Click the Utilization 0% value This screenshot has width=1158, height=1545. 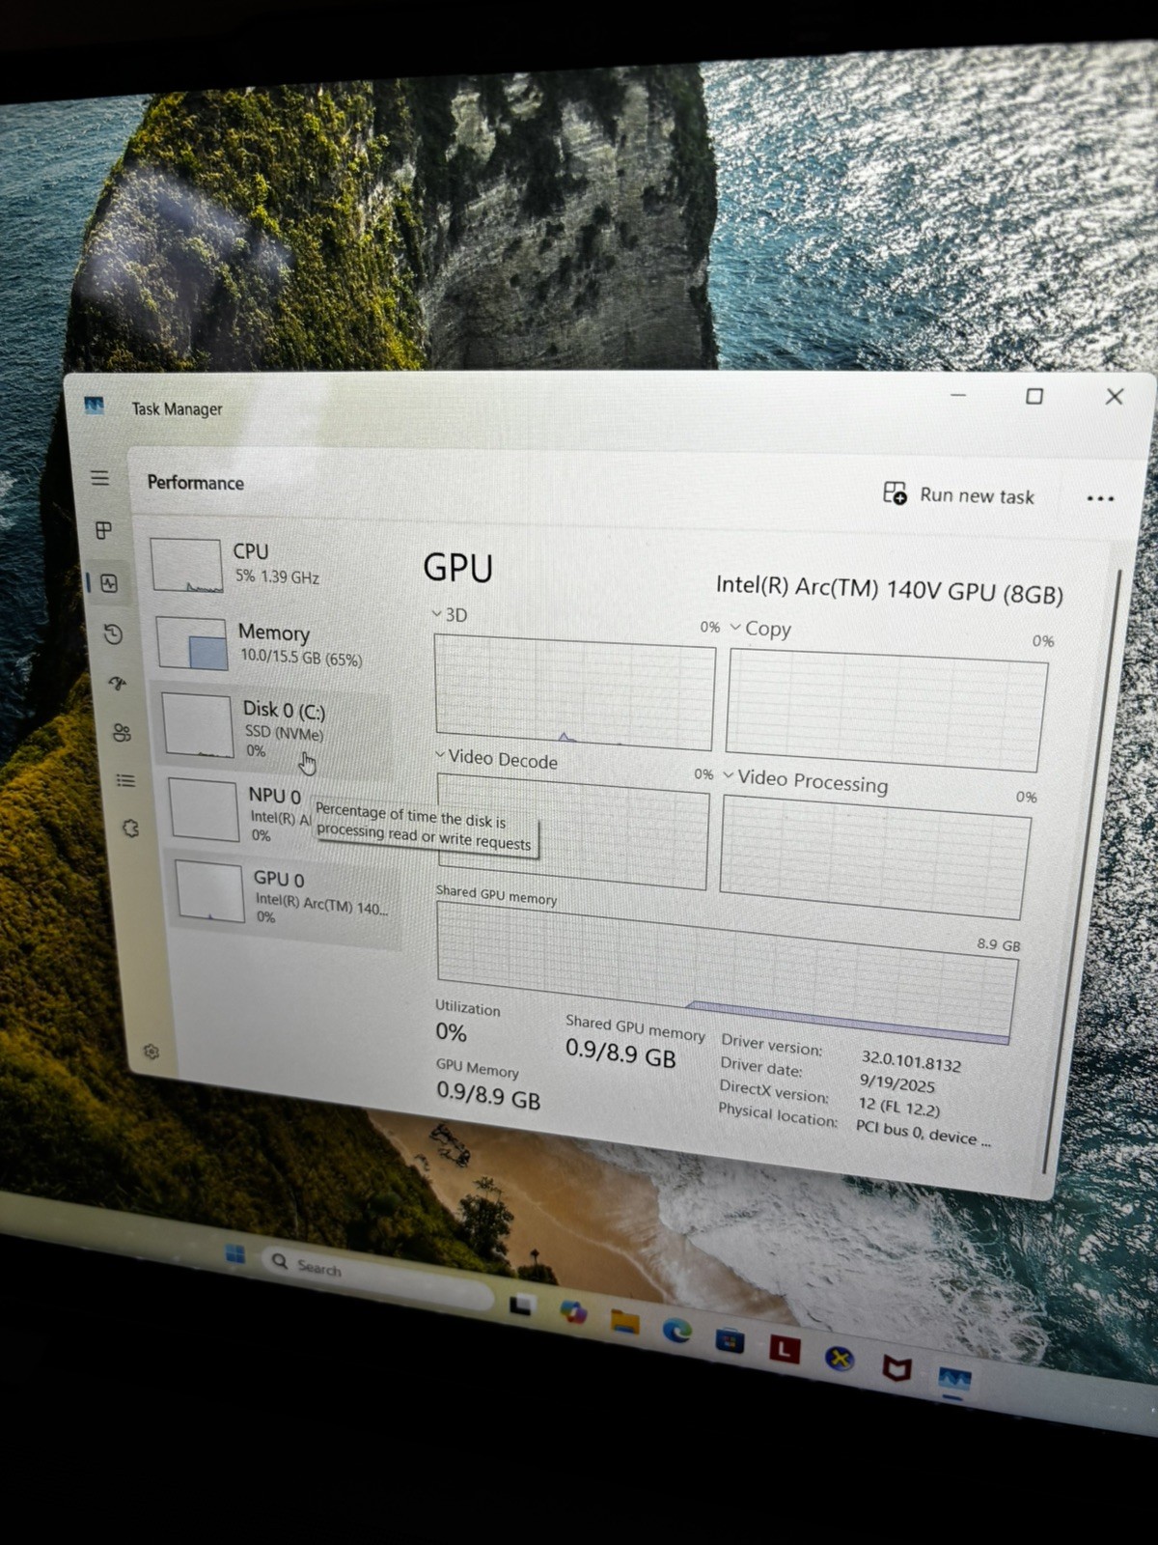click(451, 1031)
